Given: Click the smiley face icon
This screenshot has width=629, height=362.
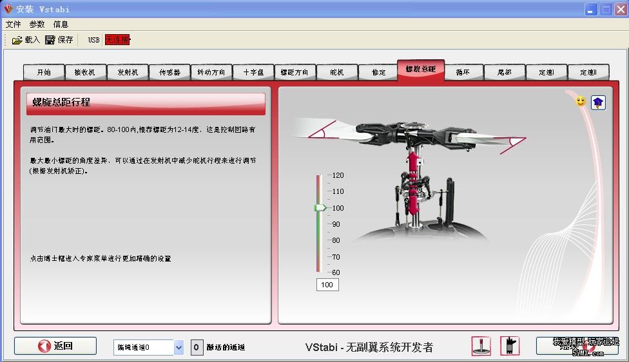Looking at the screenshot, I should (x=581, y=101).
